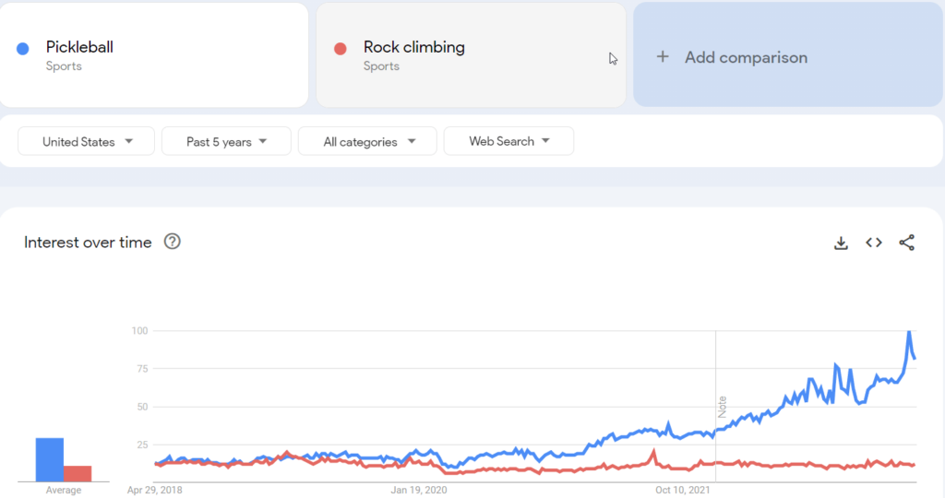Expand the Web Search type dropdown
This screenshot has width=945, height=498.
pos(508,141)
